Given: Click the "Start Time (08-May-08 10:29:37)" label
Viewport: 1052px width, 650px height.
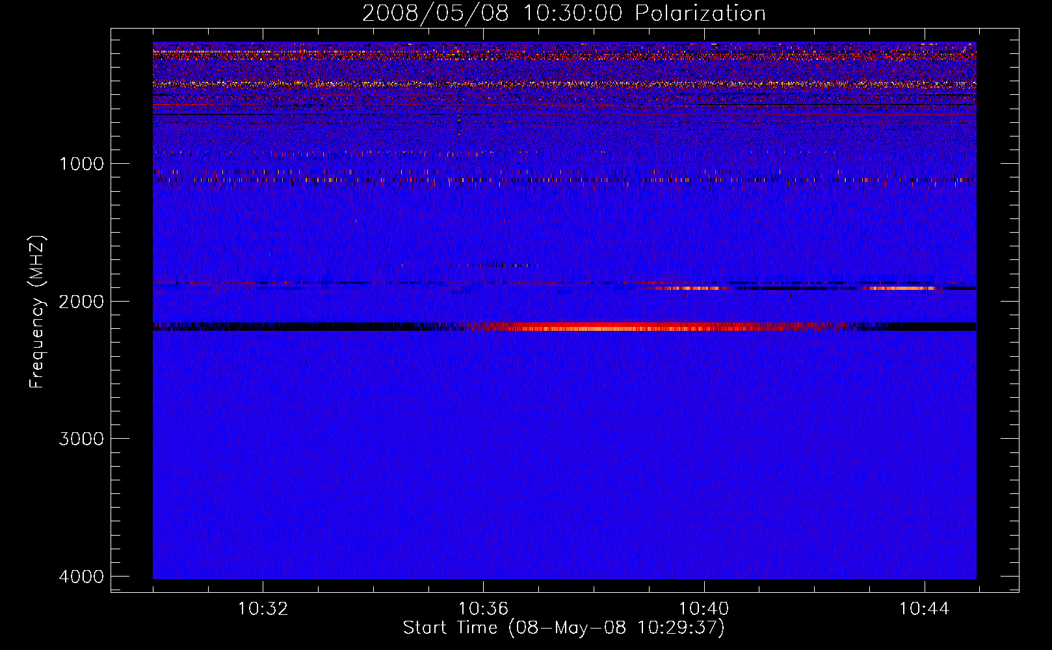Looking at the screenshot, I should [x=564, y=628].
